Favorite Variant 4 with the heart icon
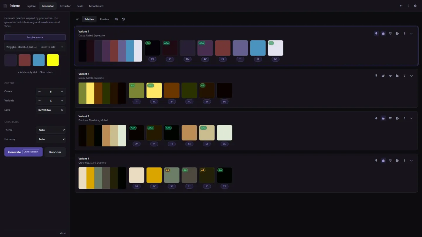This screenshot has height=237, width=422. point(390,161)
